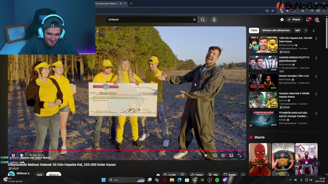Screen dimensions: 328x184
Task: Select MrBeast adlı yükleyiciden chip
Action: [x=276, y=30]
